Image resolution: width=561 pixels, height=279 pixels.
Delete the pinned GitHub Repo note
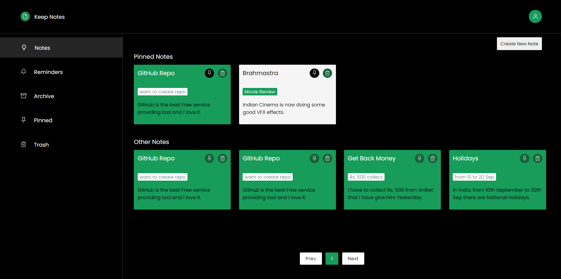[222, 73]
